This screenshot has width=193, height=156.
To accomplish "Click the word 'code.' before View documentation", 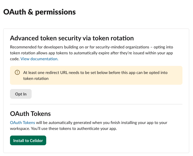I will (x=15, y=59).
